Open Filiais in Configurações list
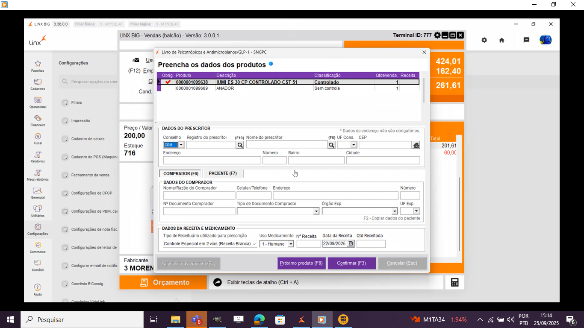This screenshot has width=584, height=328. coord(77,102)
